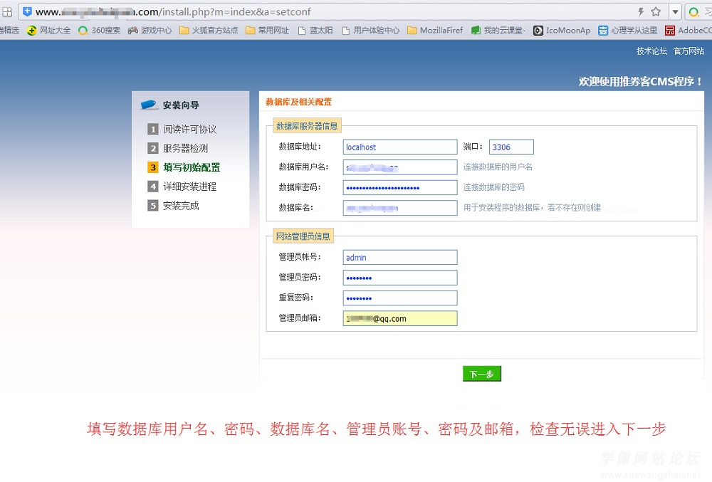The image size is (712, 482).
Task: Open the address bar dropdown arrow
Action: click(x=674, y=12)
